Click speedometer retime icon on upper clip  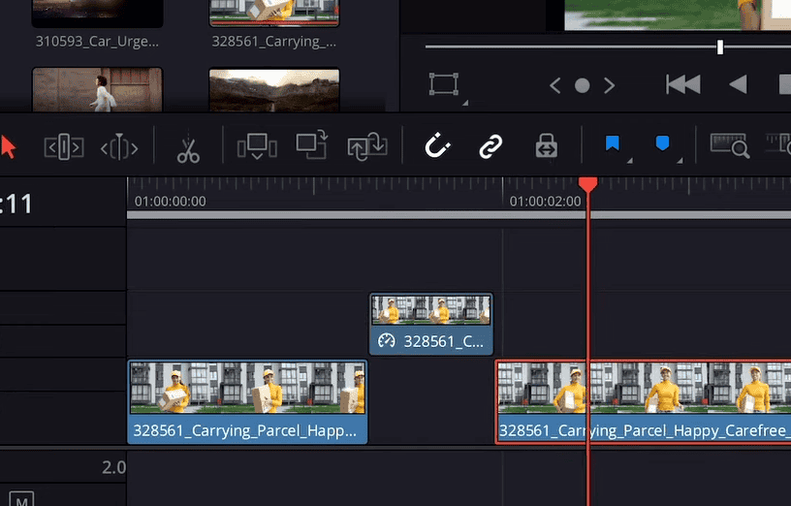click(x=387, y=341)
